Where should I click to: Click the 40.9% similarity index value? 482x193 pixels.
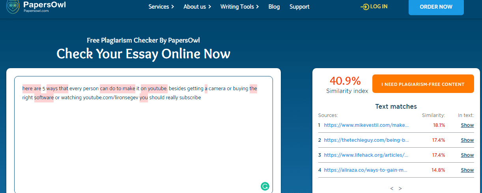click(345, 81)
